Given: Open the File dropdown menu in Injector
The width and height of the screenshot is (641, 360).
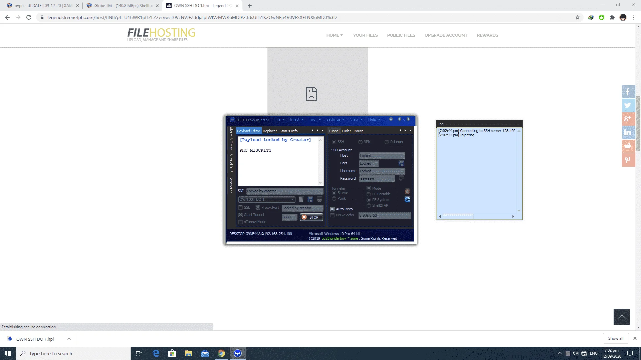Looking at the screenshot, I should tap(279, 119).
